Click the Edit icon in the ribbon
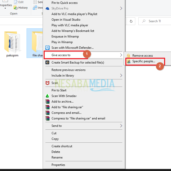 pyautogui.click(x=16, y=2)
